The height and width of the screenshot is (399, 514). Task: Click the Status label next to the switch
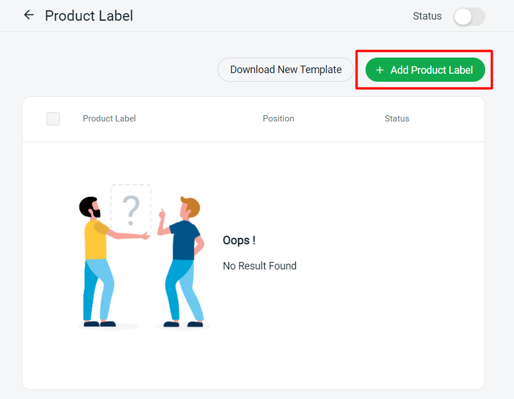tap(427, 16)
